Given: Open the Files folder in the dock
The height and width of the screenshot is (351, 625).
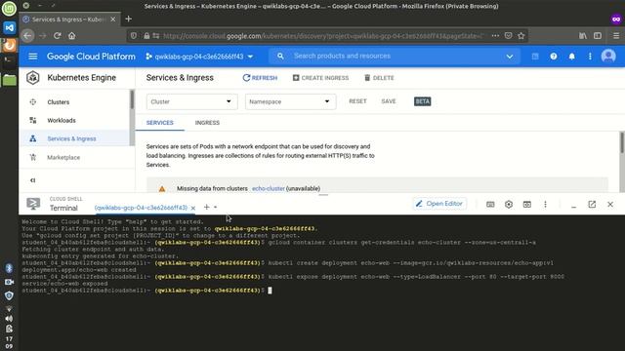Looking at the screenshot, I should click(x=9, y=80).
